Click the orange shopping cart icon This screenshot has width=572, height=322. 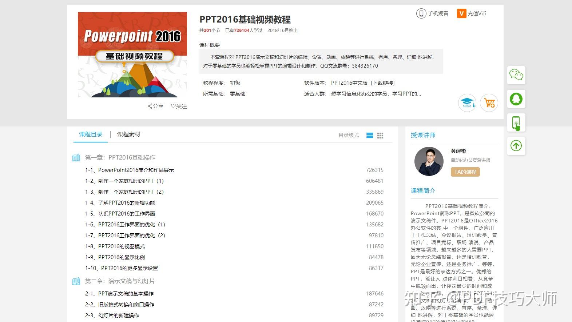tap(489, 103)
